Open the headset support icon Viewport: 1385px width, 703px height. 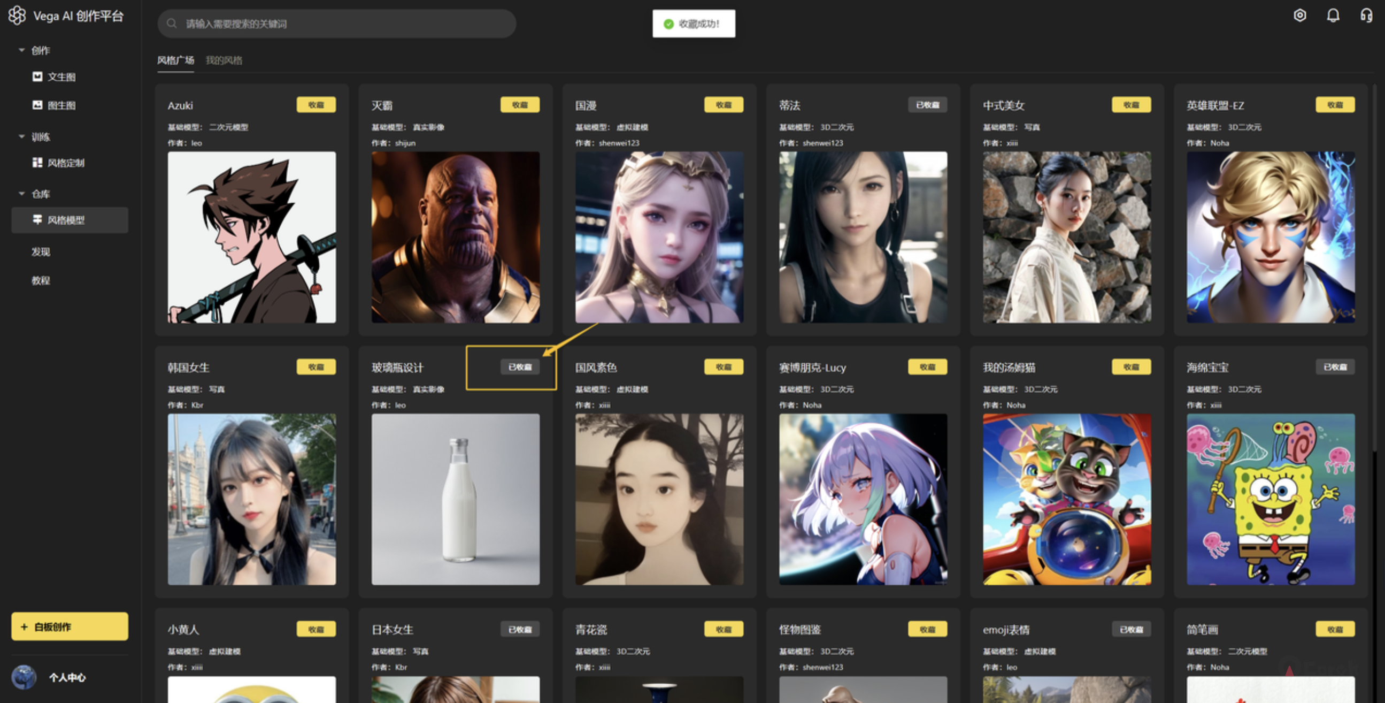click(x=1366, y=16)
